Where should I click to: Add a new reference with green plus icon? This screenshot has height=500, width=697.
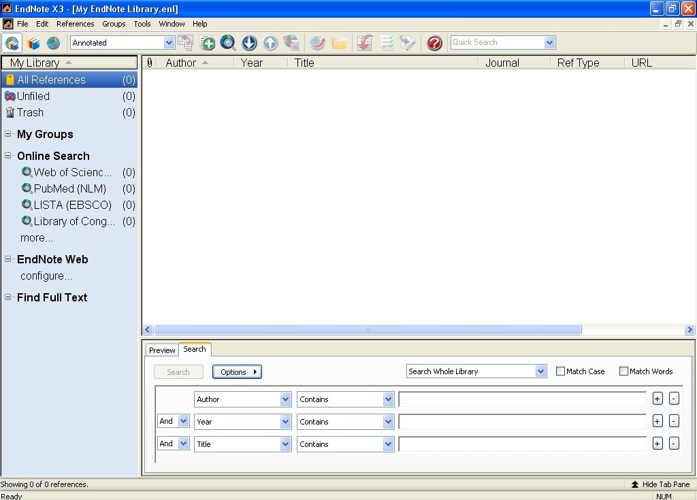click(x=207, y=43)
